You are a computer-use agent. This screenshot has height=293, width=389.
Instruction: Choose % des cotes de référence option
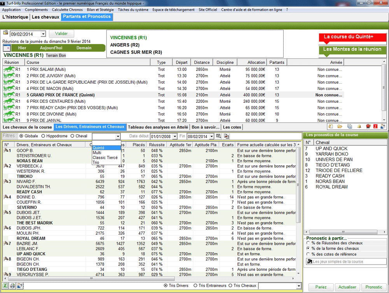pos(308,254)
